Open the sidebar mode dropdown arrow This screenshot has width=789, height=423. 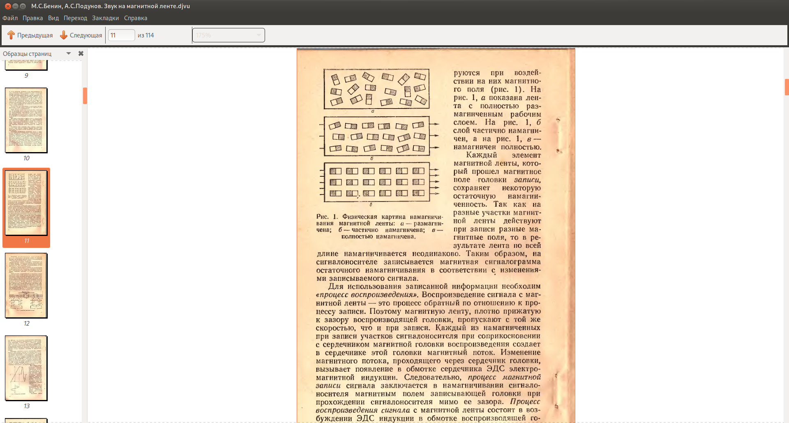[69, 53]
